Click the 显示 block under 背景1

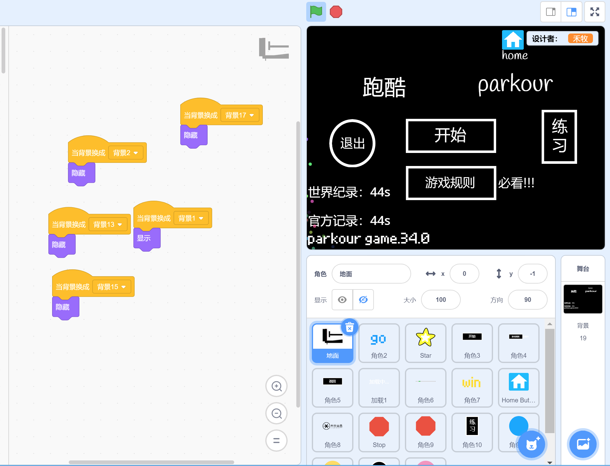pyautogui.click(x=147, y=239)
